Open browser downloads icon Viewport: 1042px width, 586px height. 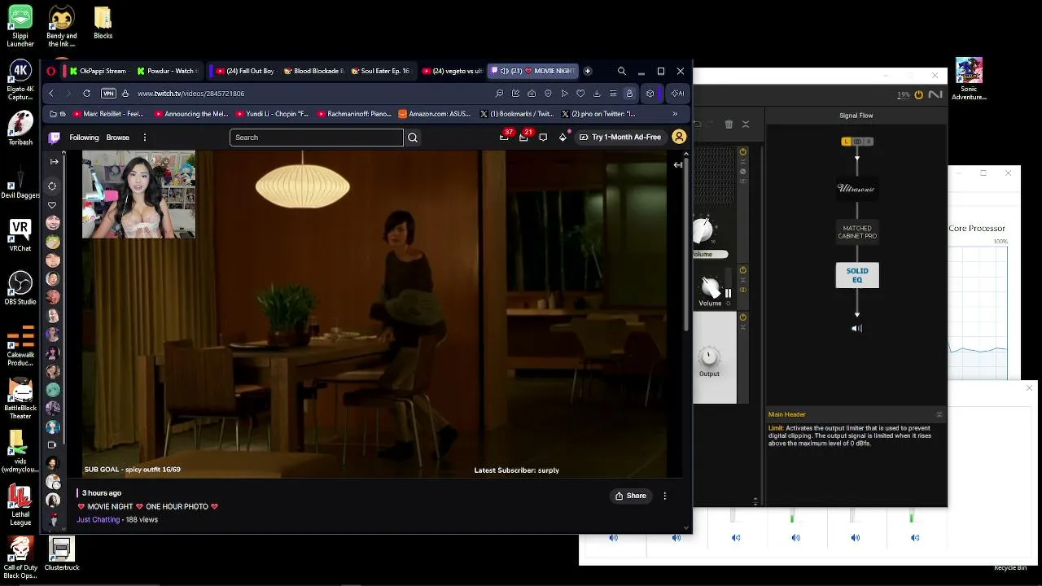coord(597,94)
